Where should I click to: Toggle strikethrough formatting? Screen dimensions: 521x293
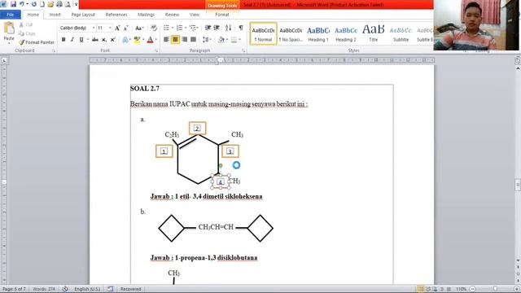(x=95, y=40)
